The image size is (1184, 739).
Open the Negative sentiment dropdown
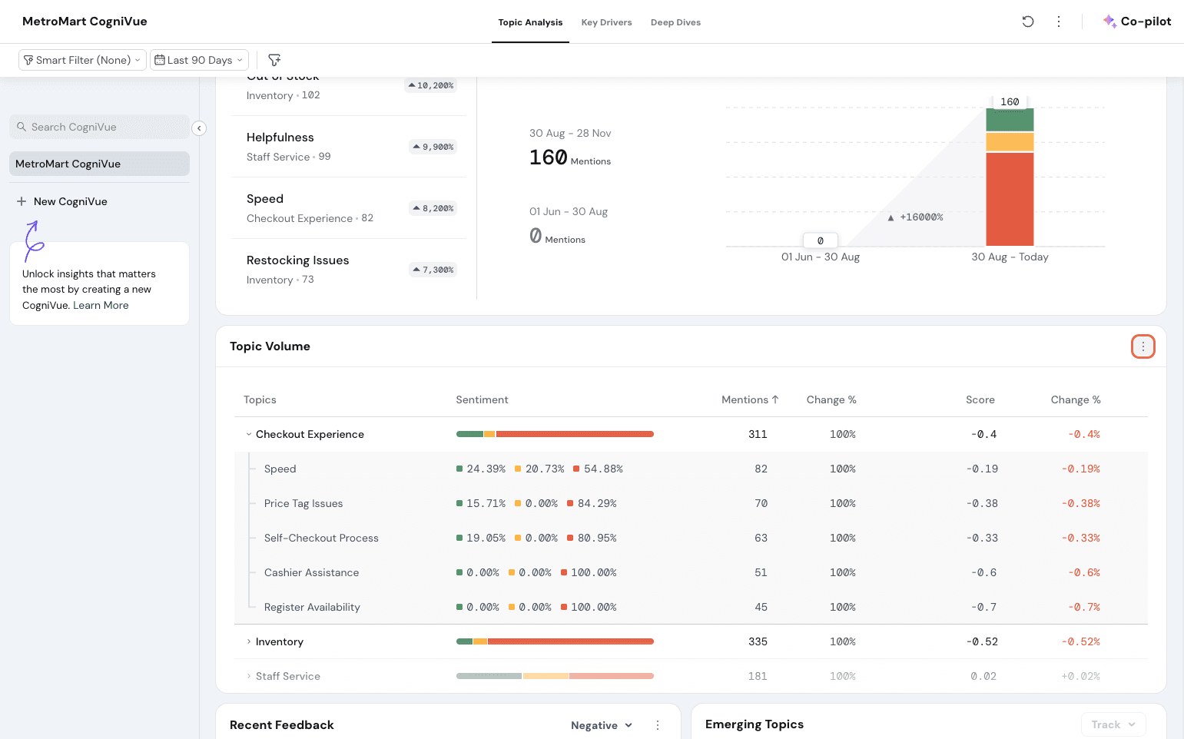click(x=601, y=725)
